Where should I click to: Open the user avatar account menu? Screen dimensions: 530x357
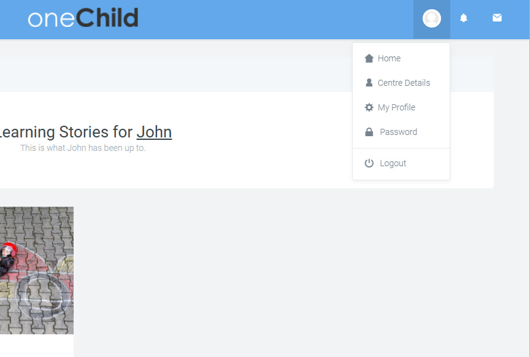(x=432, y=19)
